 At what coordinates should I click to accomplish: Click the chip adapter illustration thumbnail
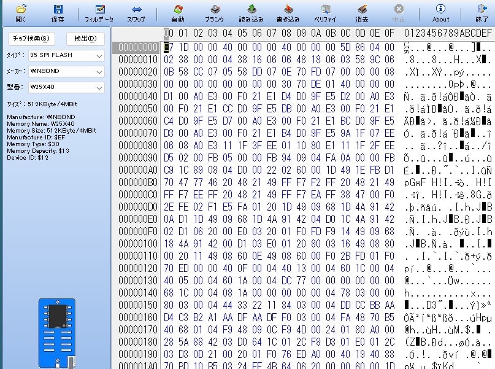tap(57, 333)
